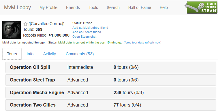Toggle the favorite star beside Corvalteo Corrax
The height and width of the screenshot is (112, 218).
(x=25, y=24)
